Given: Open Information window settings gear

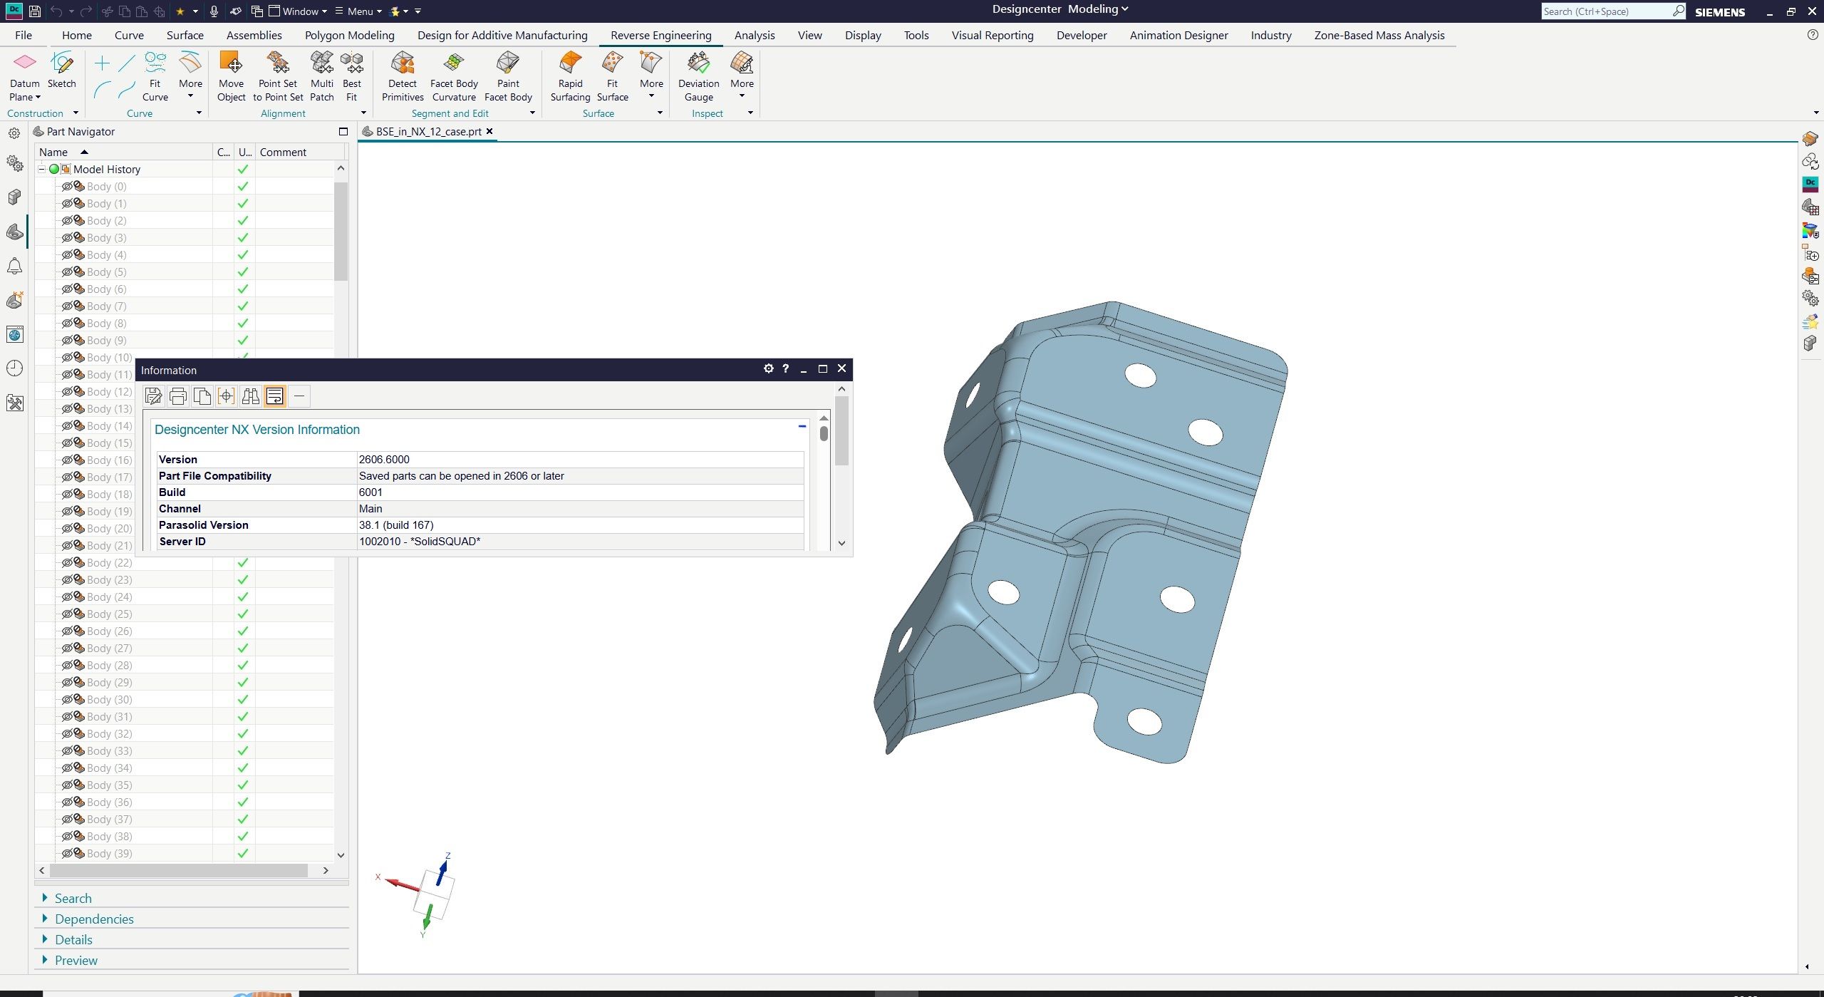Looking at the screenshot, I should click(768, 368).
